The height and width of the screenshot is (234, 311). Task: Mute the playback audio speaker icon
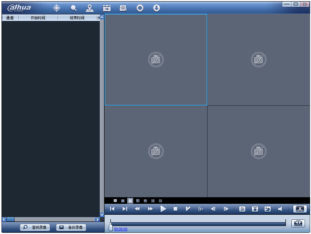[280, 209]
